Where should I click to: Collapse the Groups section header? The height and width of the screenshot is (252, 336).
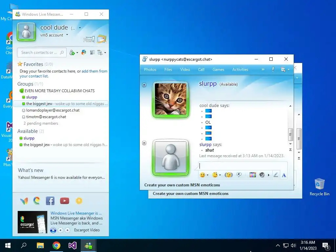click(x=30, y=84)
